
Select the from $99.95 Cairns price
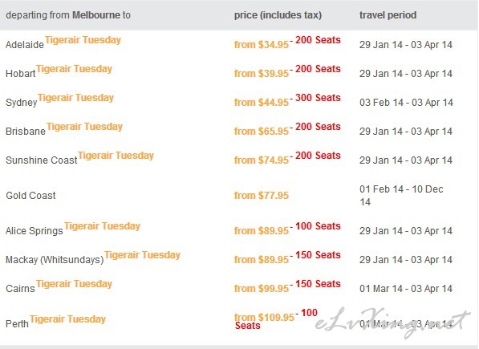262,289
